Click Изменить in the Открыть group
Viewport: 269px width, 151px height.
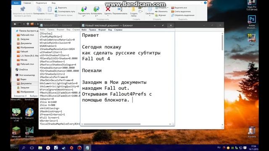161,11
